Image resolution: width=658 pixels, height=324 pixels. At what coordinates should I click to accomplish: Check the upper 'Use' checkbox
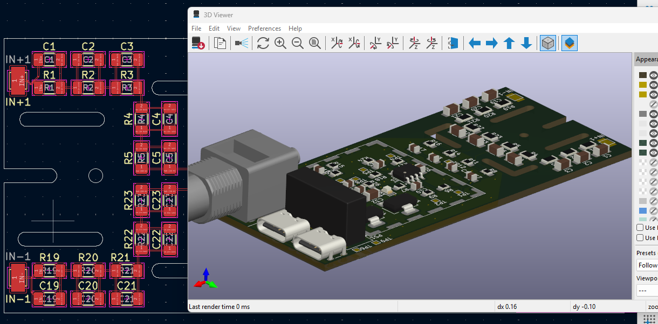pos(640,228)
